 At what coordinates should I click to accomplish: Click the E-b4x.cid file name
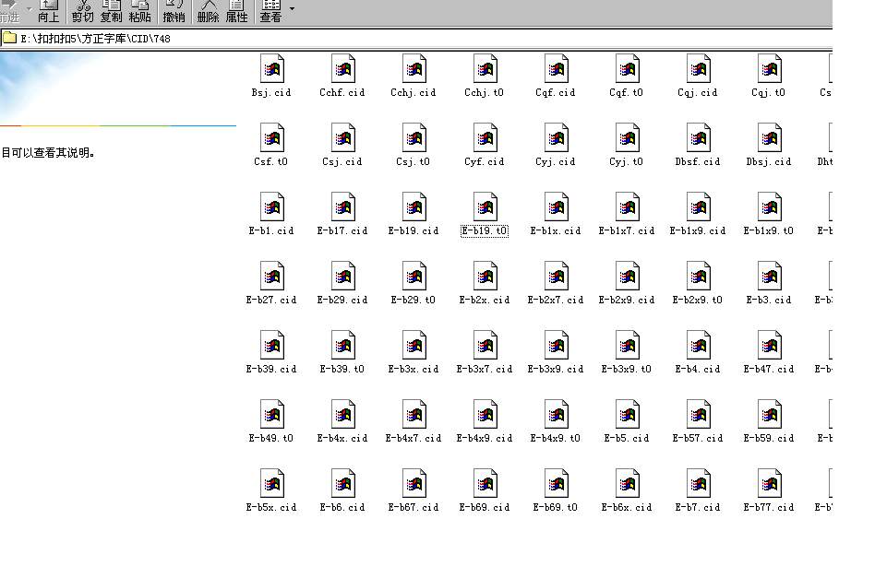[x=342, y=439]
